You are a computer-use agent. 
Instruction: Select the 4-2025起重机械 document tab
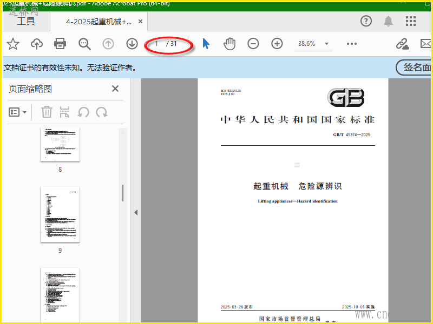pos(99,22)
